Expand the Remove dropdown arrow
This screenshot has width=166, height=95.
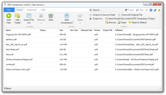(41, 23)
